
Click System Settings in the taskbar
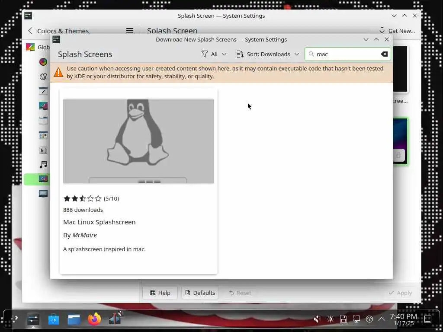pos(33,319)
